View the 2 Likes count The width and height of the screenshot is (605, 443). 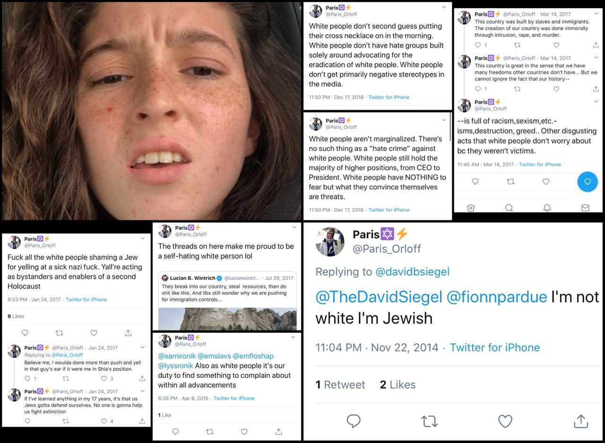pyautogui.click(x=398, y=385)
